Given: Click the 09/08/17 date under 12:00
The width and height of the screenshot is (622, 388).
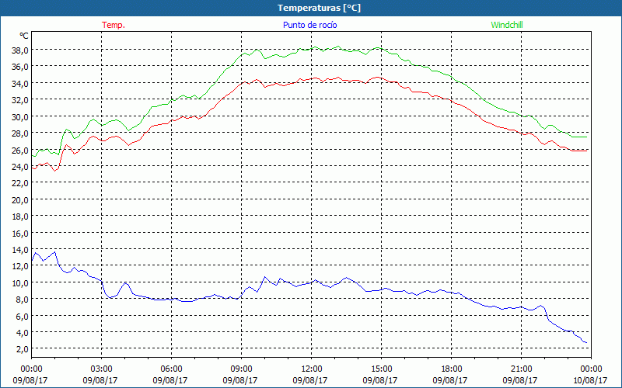Looking at the screenshot, I should (x=310, y=380).
